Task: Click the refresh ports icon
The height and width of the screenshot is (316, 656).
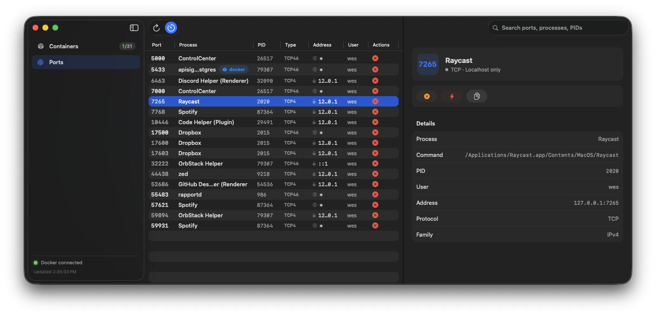Action: point(156,28)
